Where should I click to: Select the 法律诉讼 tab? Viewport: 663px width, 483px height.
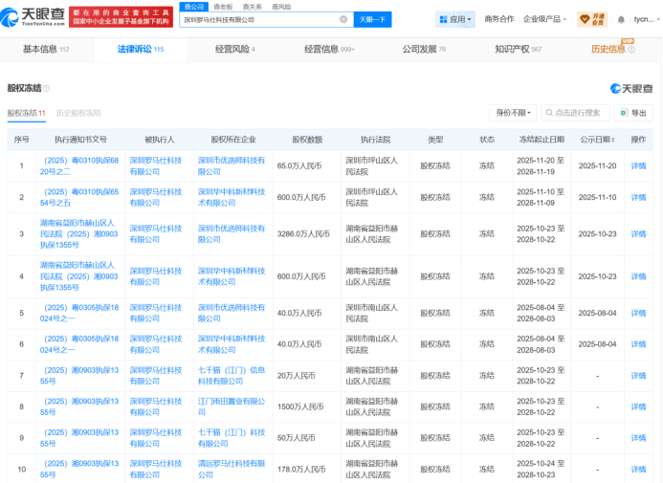(141, 50)
